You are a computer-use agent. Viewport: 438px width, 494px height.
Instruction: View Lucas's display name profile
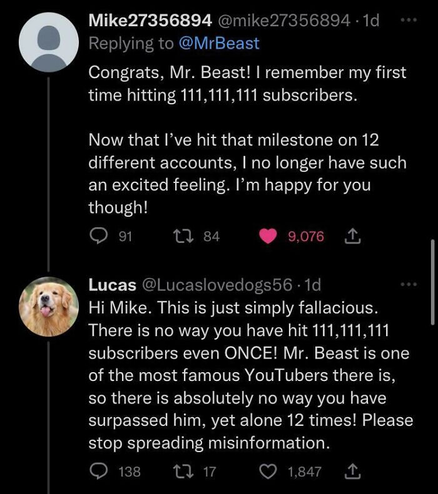pos(112,285)
